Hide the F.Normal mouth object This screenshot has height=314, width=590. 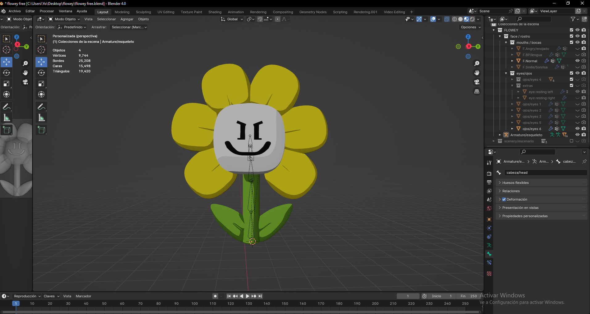coord(577,61)
